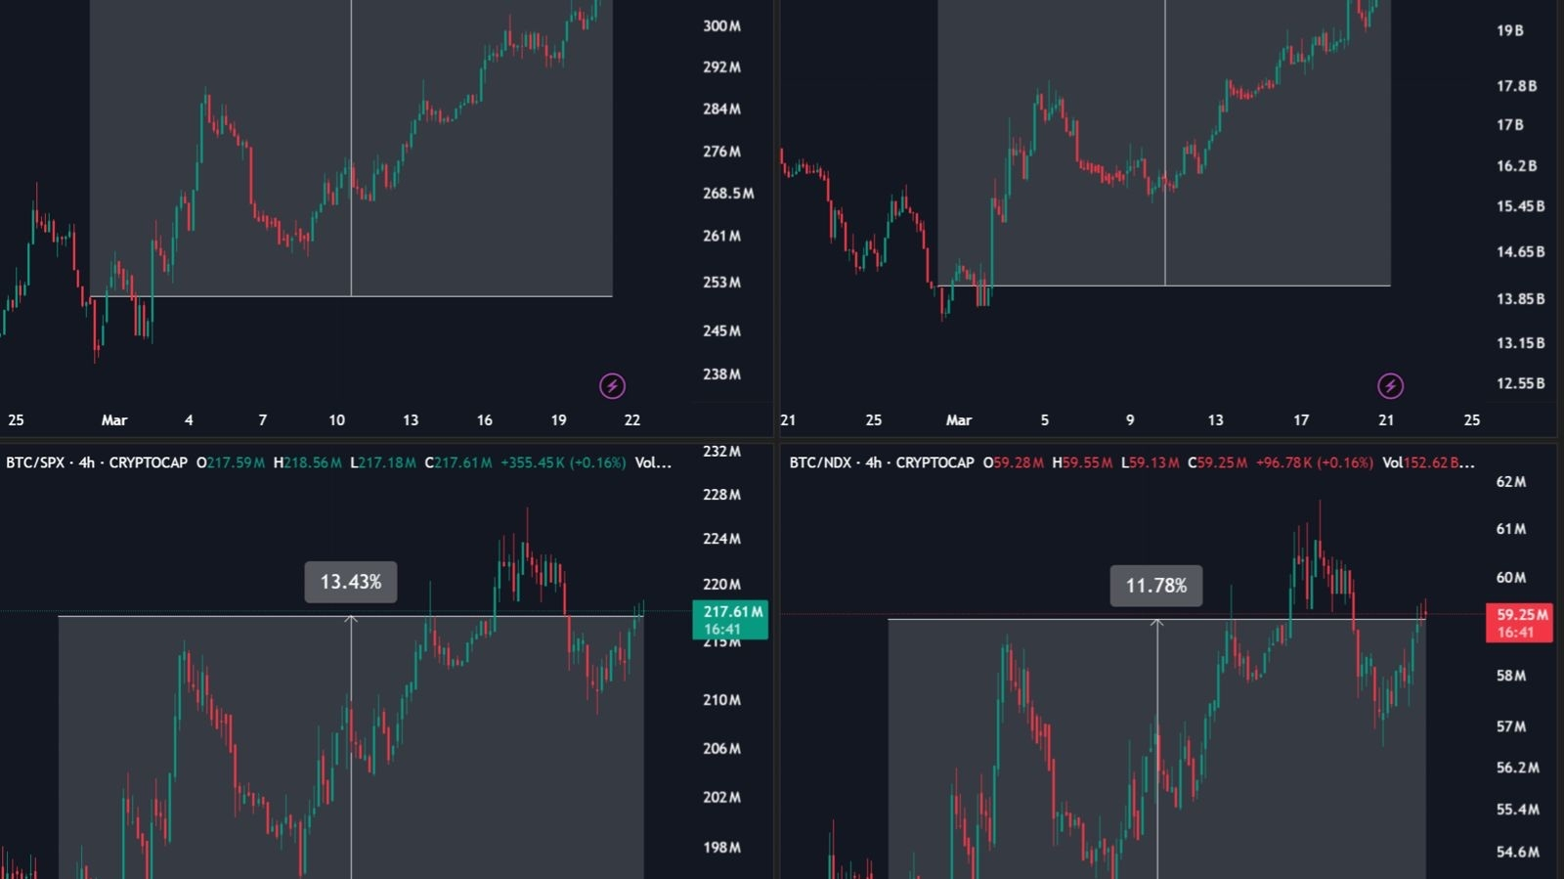Screen dimensions: 1564x879
Task: Click the open value O59.28M
Action: [x=1014, y=462]
